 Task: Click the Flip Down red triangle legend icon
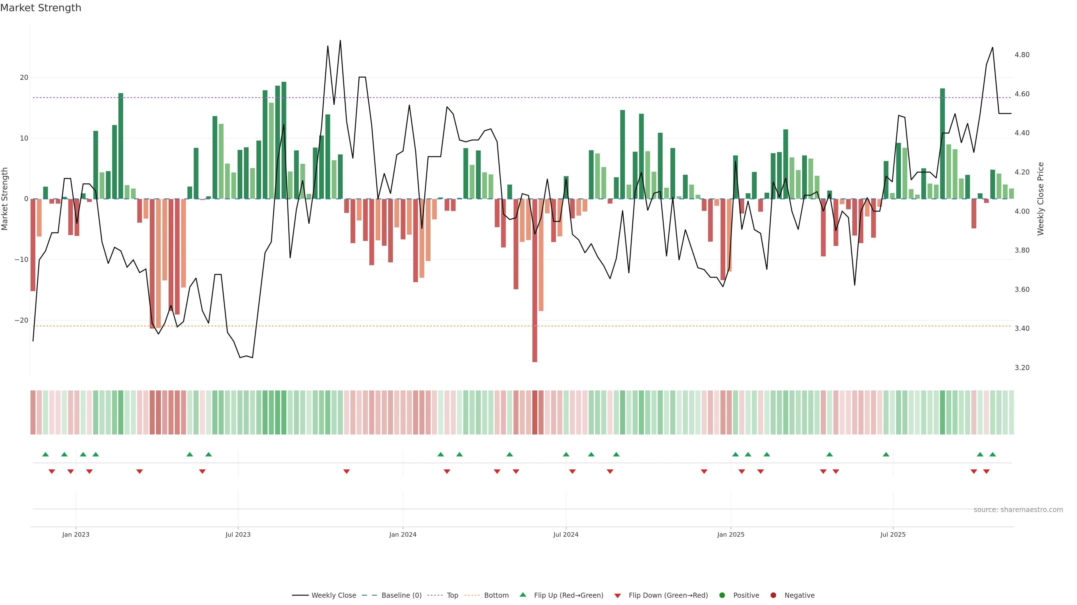[617, 596]
